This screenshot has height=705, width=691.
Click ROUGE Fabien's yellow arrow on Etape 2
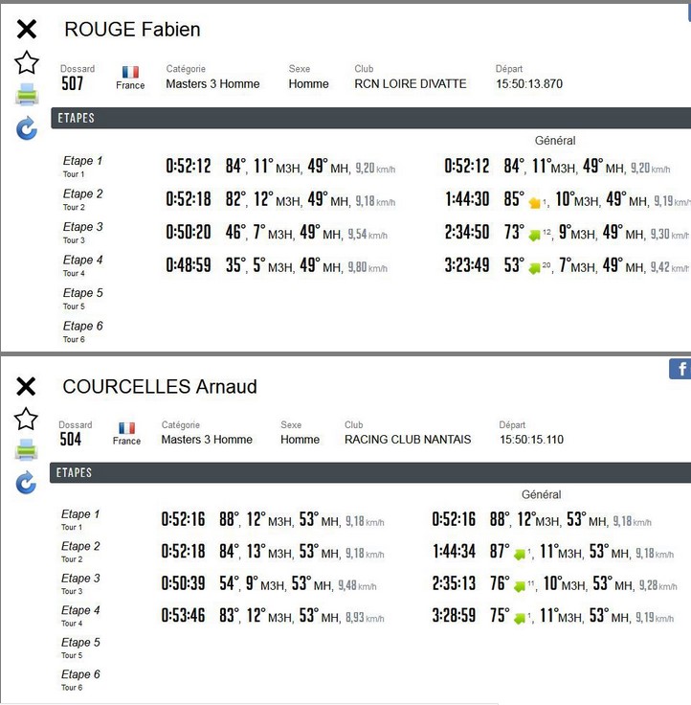point(535,202)
